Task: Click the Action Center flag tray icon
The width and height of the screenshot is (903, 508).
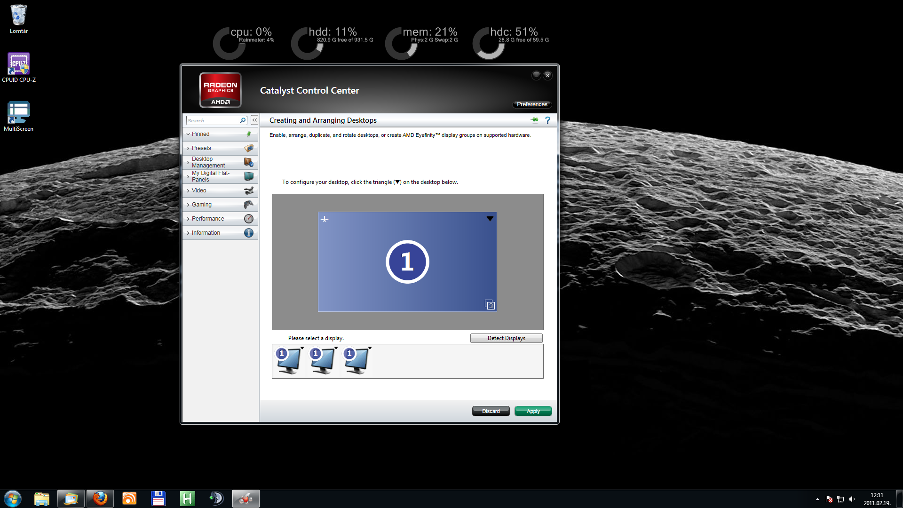Action: pyautogui.click(x=829, y=499)
